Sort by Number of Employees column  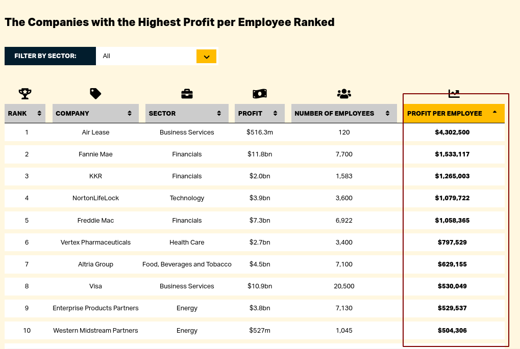[x=344, y=113]
